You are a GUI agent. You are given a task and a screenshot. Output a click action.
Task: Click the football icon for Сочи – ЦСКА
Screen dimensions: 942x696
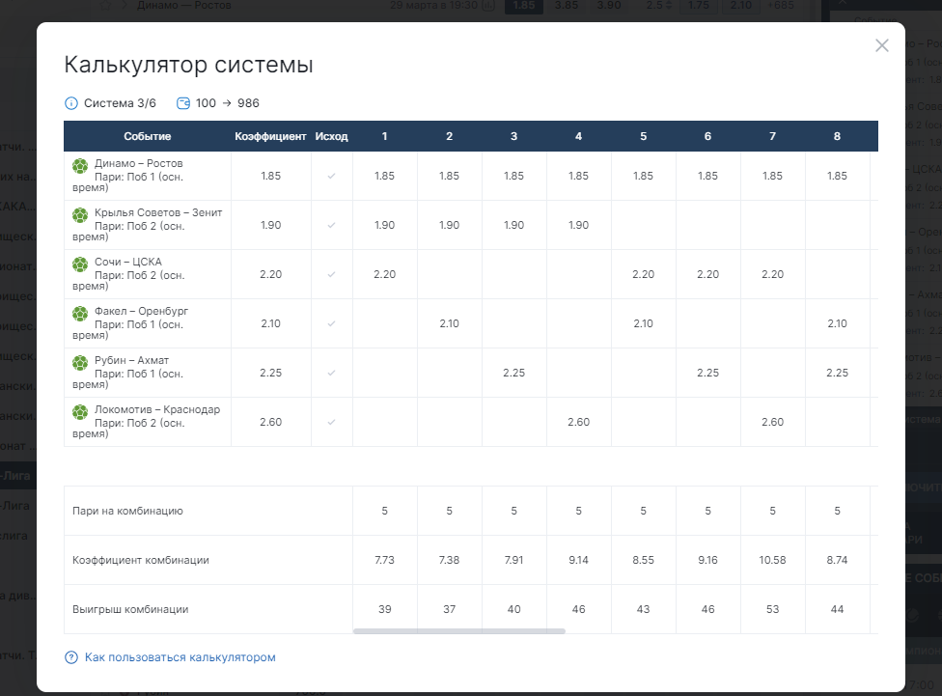tap(80, 264)
